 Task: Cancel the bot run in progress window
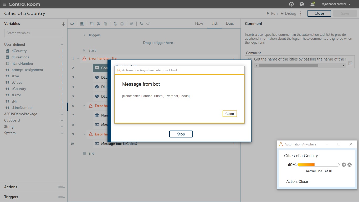[350, 165]
